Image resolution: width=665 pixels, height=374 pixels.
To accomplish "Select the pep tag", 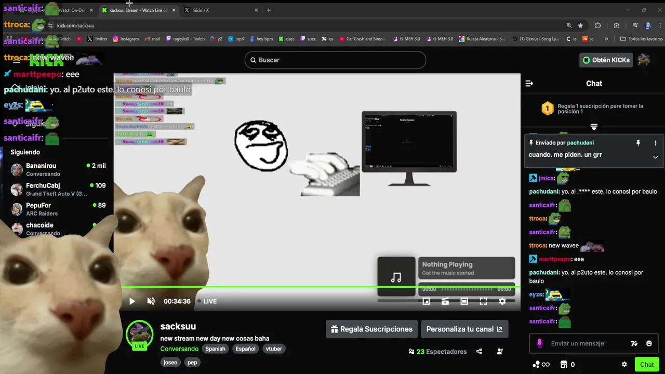I will pos(192,362).
